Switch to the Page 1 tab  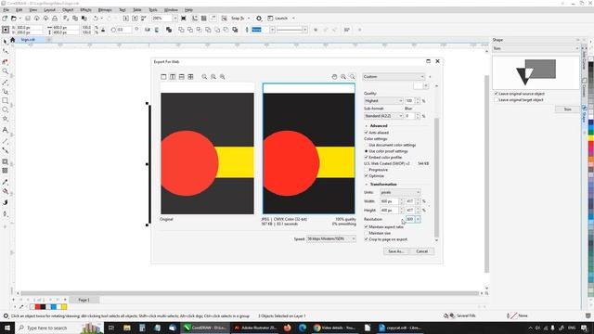84,300
